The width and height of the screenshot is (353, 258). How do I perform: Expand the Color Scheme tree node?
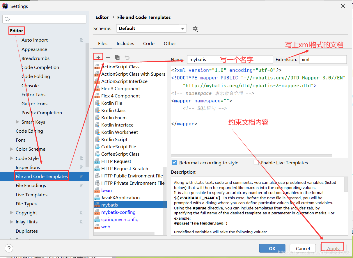[x=12, y=149]
